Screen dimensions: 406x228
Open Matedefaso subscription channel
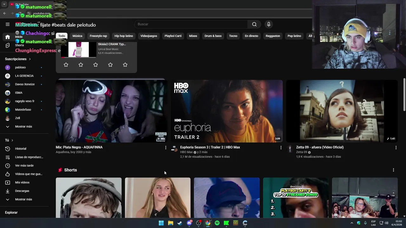[24, 110]
